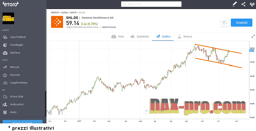Open Aiuto sidebar label

(13, 112)
